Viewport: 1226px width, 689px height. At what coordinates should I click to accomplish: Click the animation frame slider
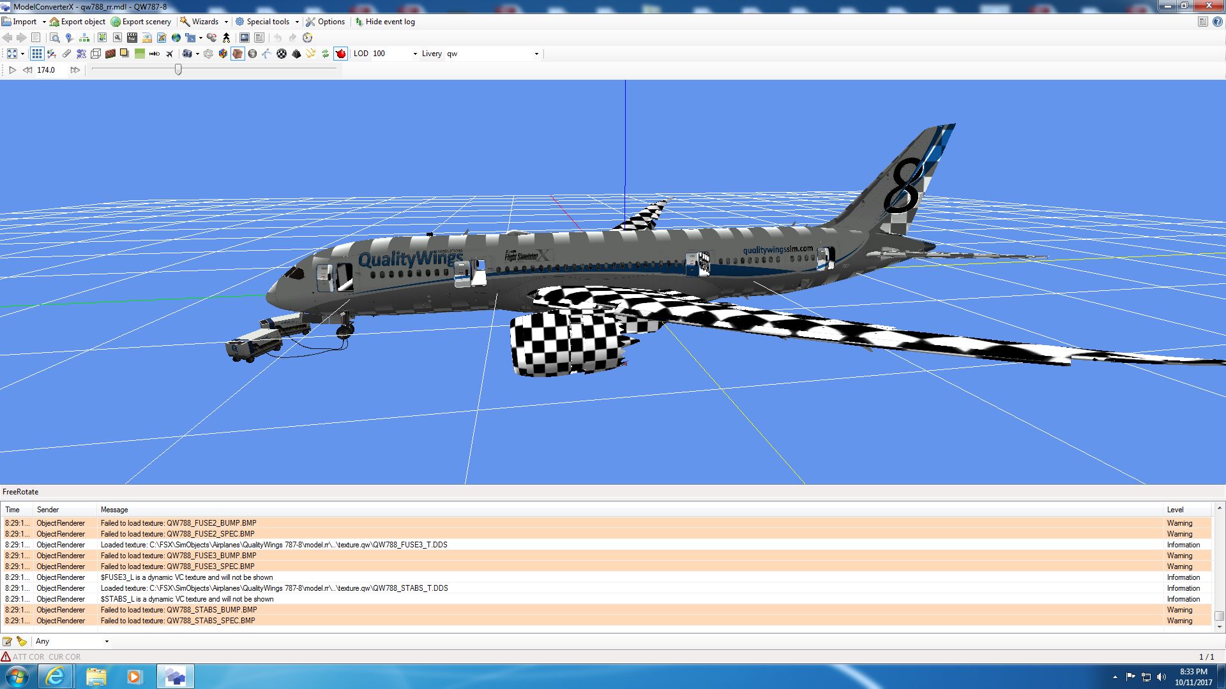tap(178, 70)
